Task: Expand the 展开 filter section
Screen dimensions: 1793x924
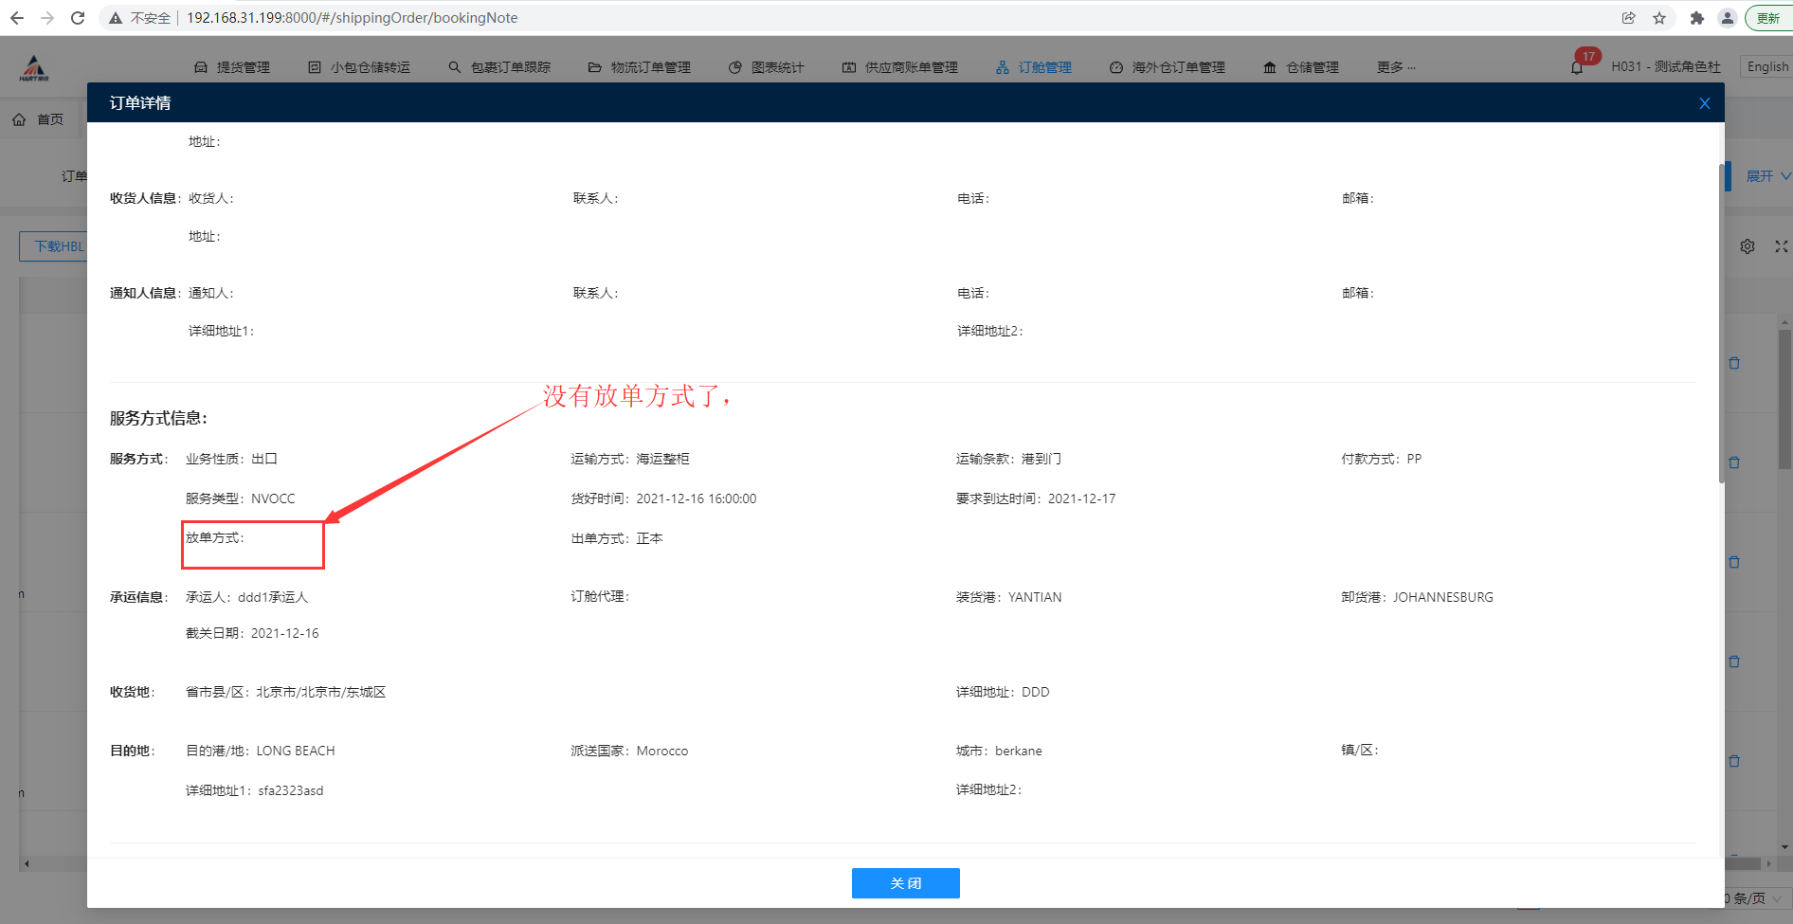Action: [x=1766, y=176]
